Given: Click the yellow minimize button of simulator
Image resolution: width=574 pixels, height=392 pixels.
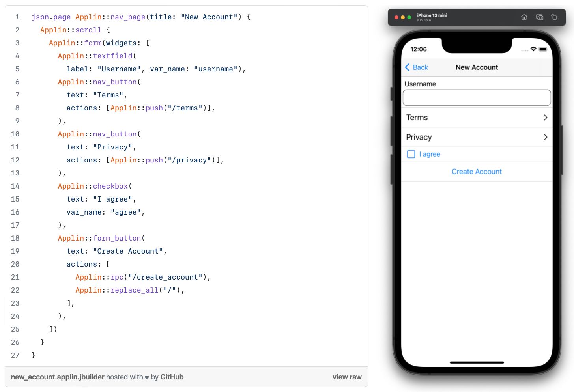Looking at the screenshot, I should coord(403,17).
